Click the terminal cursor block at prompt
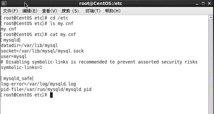 pyautogui.click(x=51, y=95)
